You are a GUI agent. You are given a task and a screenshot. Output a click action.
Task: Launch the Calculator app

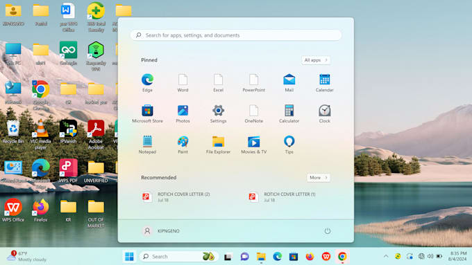(289, 113)
